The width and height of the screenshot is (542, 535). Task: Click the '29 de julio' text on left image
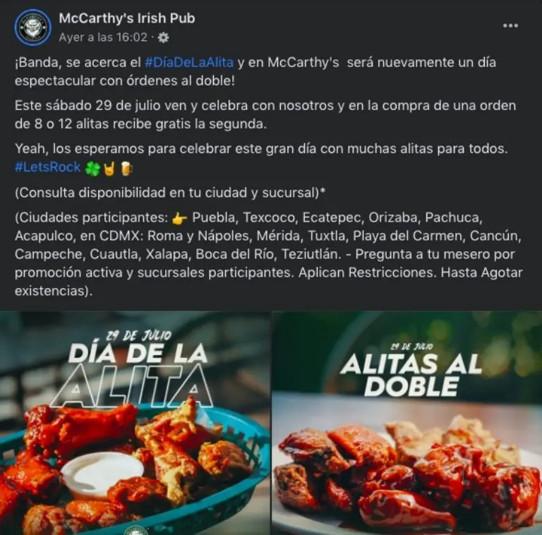(x=138, y=335)
